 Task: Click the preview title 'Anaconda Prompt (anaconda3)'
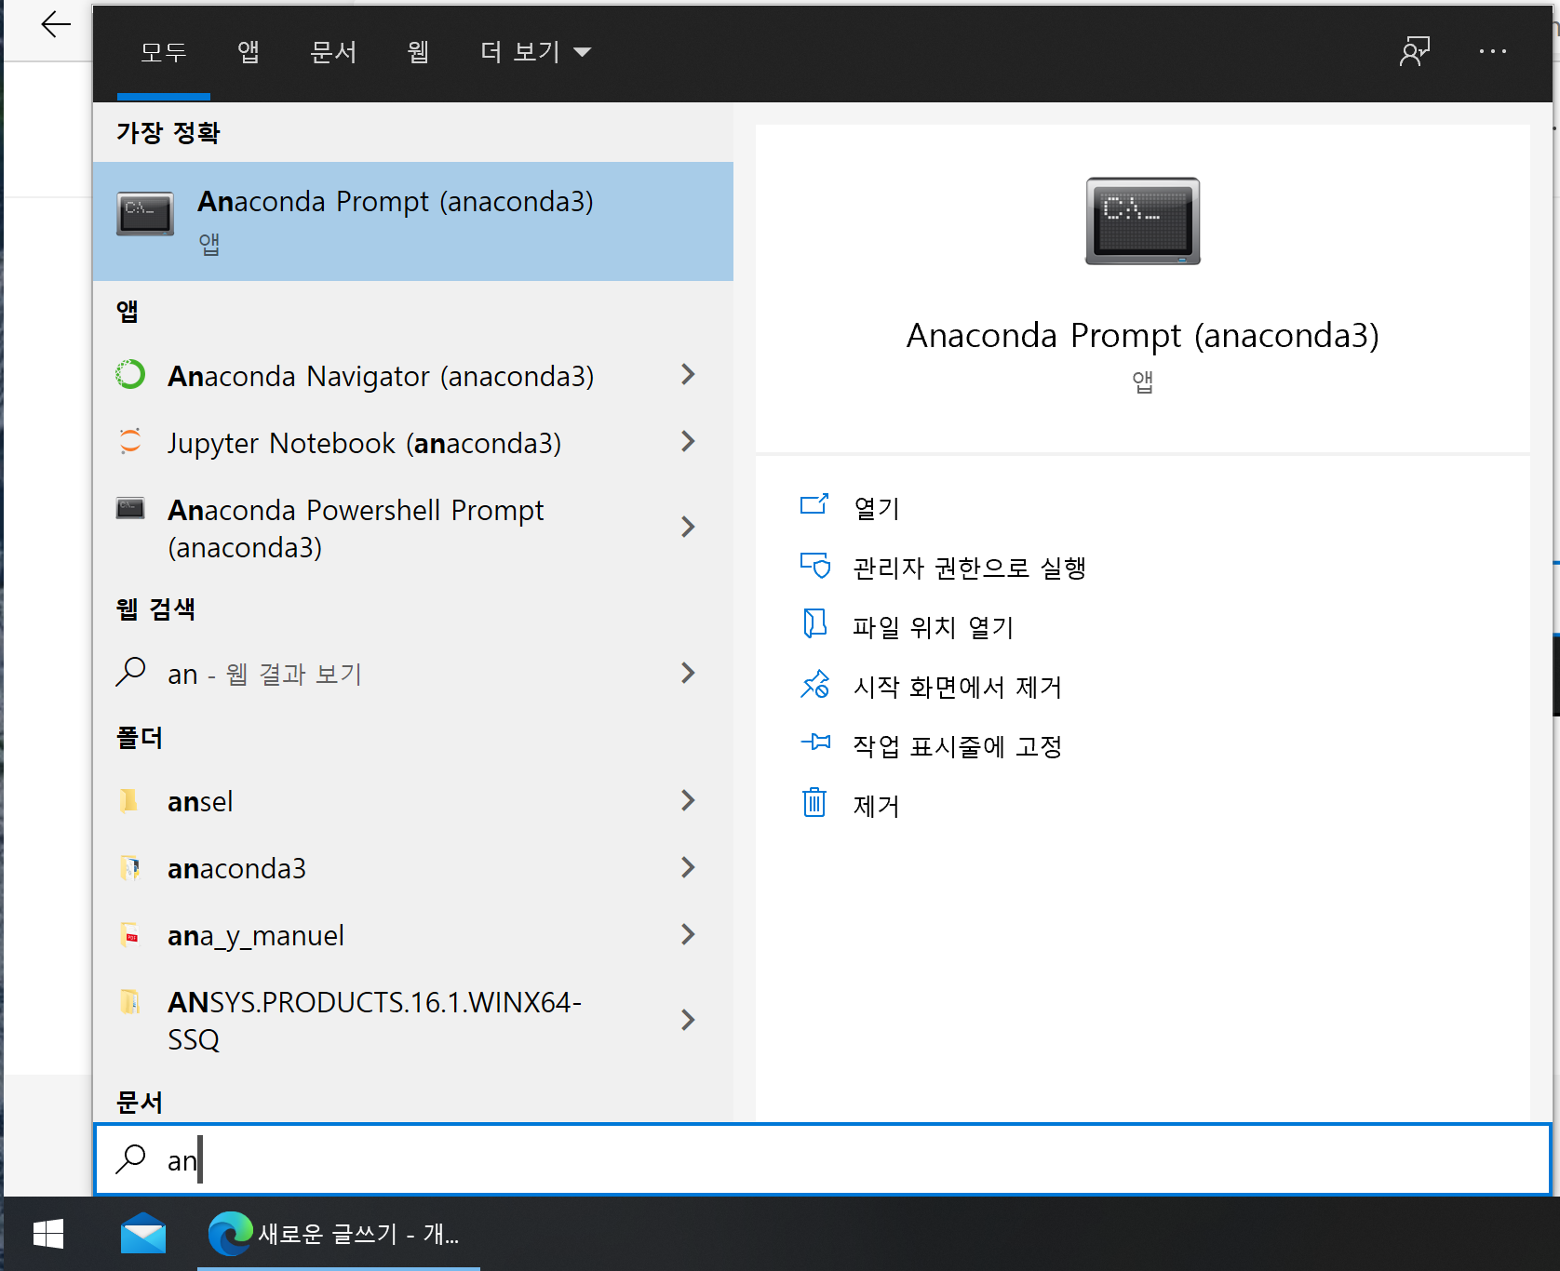[x=1143, y=335]
